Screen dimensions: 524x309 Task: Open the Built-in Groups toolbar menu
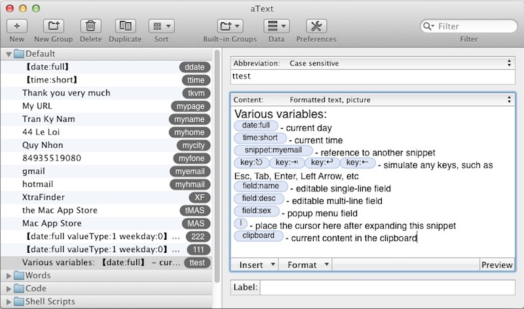tap(229, 26)
